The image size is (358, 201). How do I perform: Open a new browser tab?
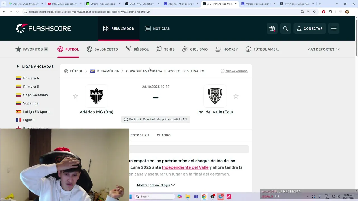(x=320, y=4)
